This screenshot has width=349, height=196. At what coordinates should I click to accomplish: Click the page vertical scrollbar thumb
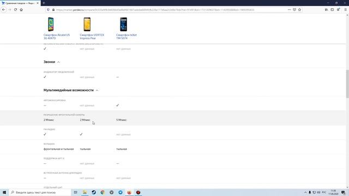pos(347,83)
